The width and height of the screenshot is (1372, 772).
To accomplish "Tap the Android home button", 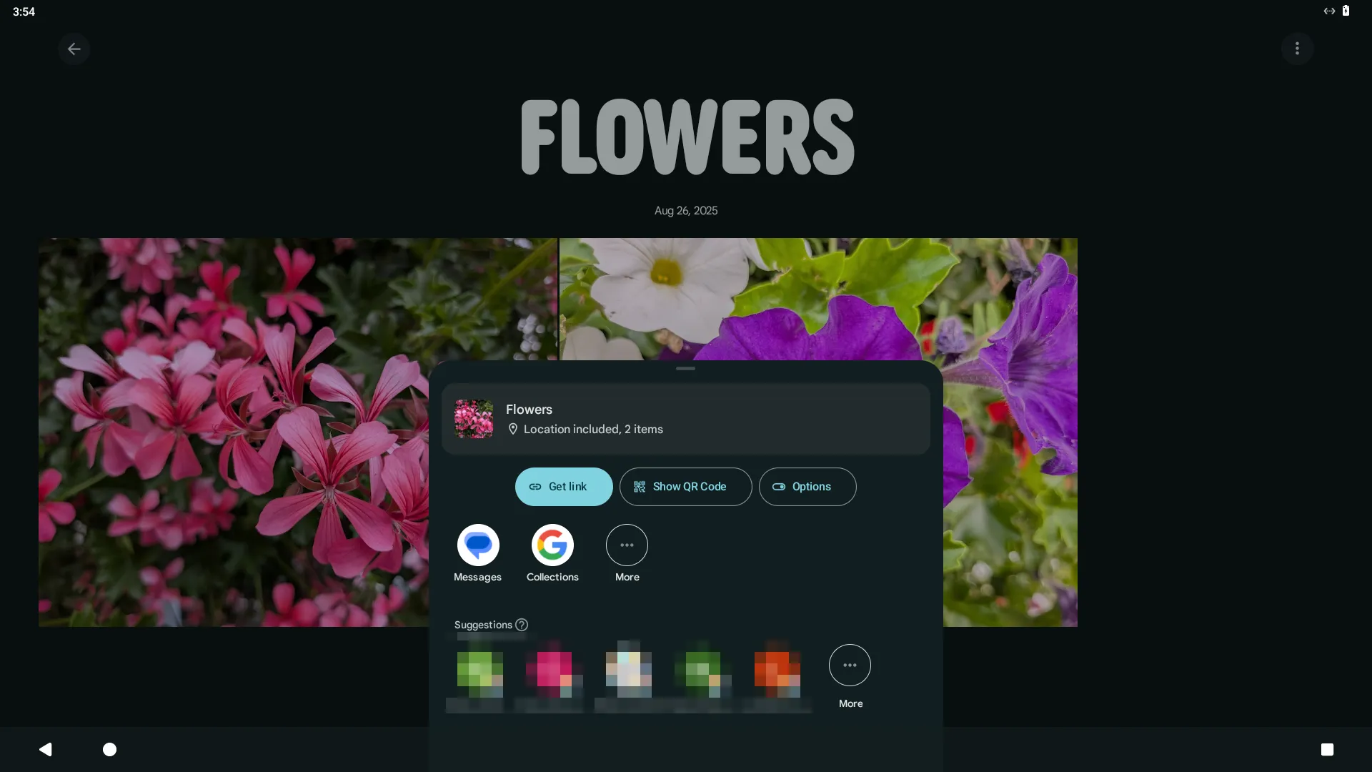I will pyautogui.click(x=109, y=749).
